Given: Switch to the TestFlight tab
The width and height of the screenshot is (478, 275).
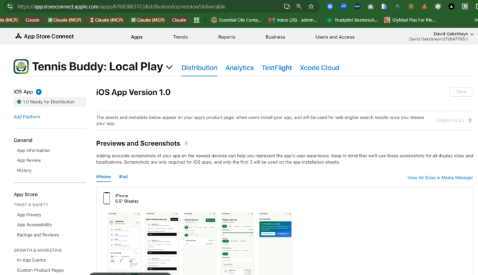Looking at the screenshot, I should [x=276, y=68].
